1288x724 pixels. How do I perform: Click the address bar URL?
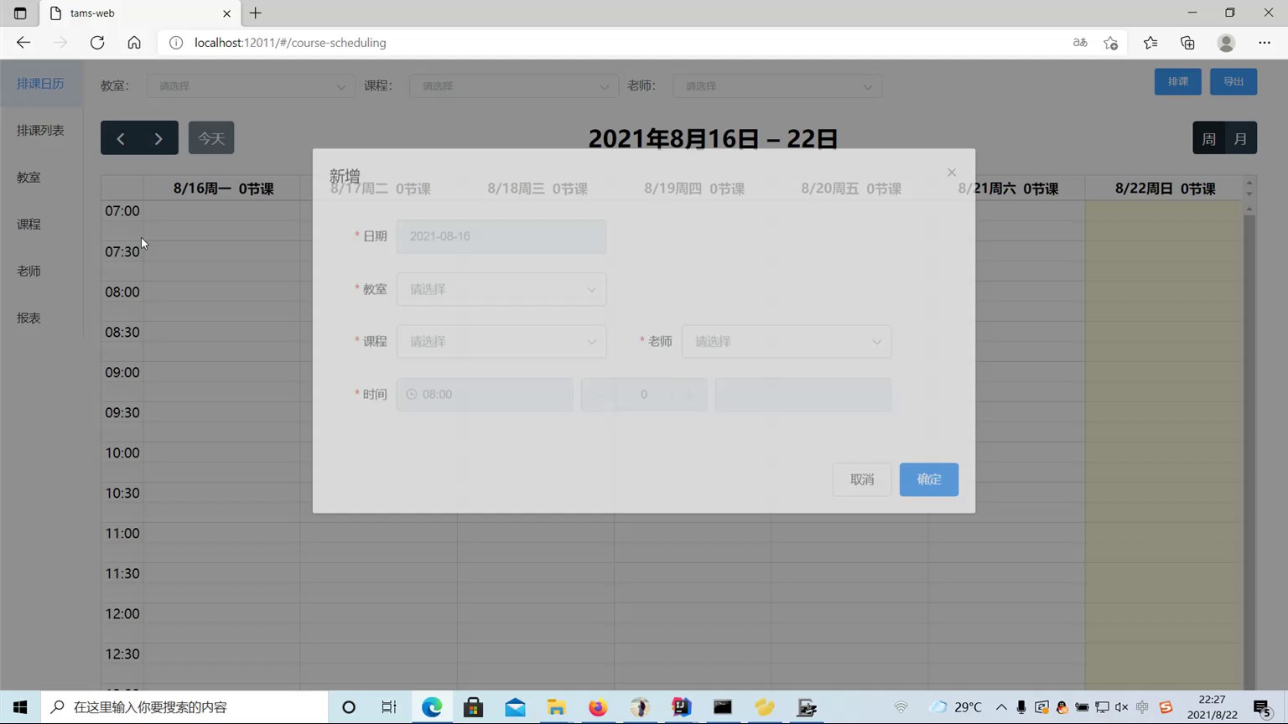click(290, 43)
